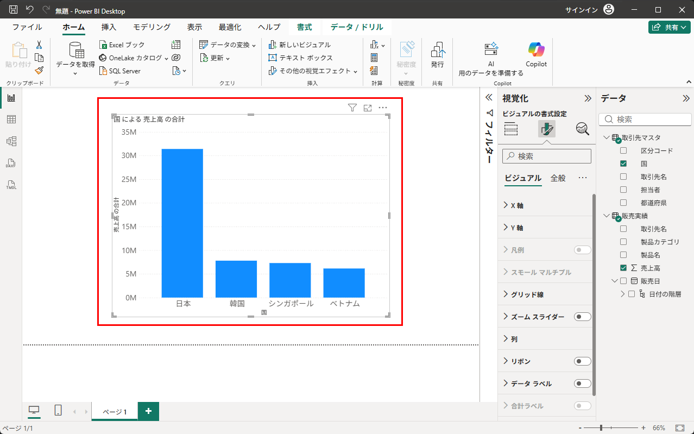Check the 製品カテゴリ field checkbox
694x434 pixels.
[623, 242]
